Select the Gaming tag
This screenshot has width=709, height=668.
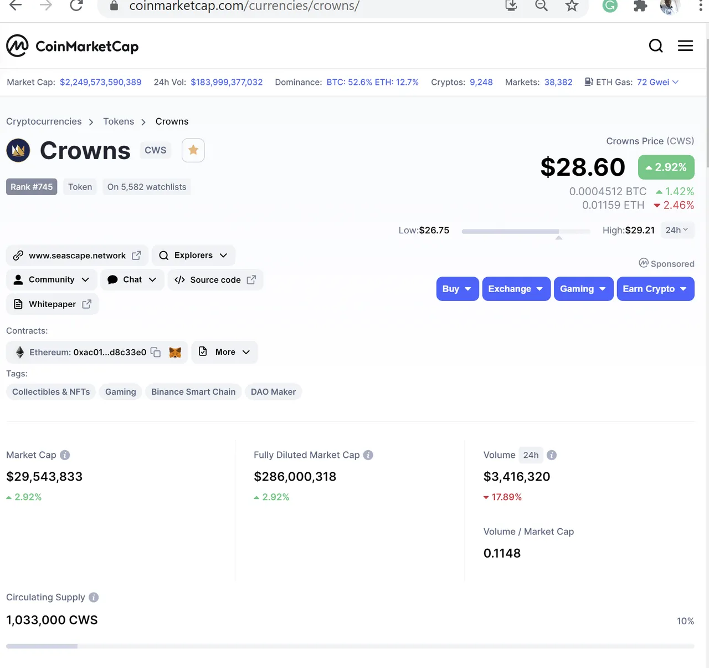[x=121, y=392]
